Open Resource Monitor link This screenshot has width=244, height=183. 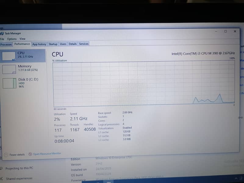coord(47,154)
